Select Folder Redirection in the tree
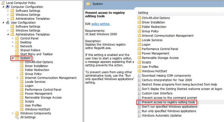224x122 pixels. point(37,70)
